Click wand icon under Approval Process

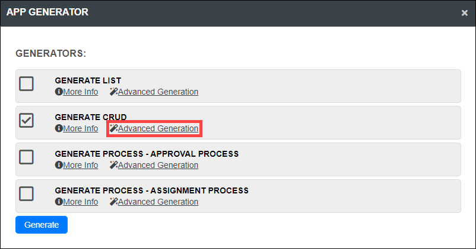coord(113,166)
